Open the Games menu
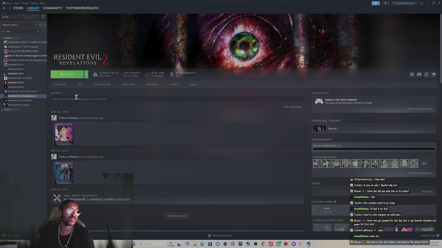 [x=34, y=3]
